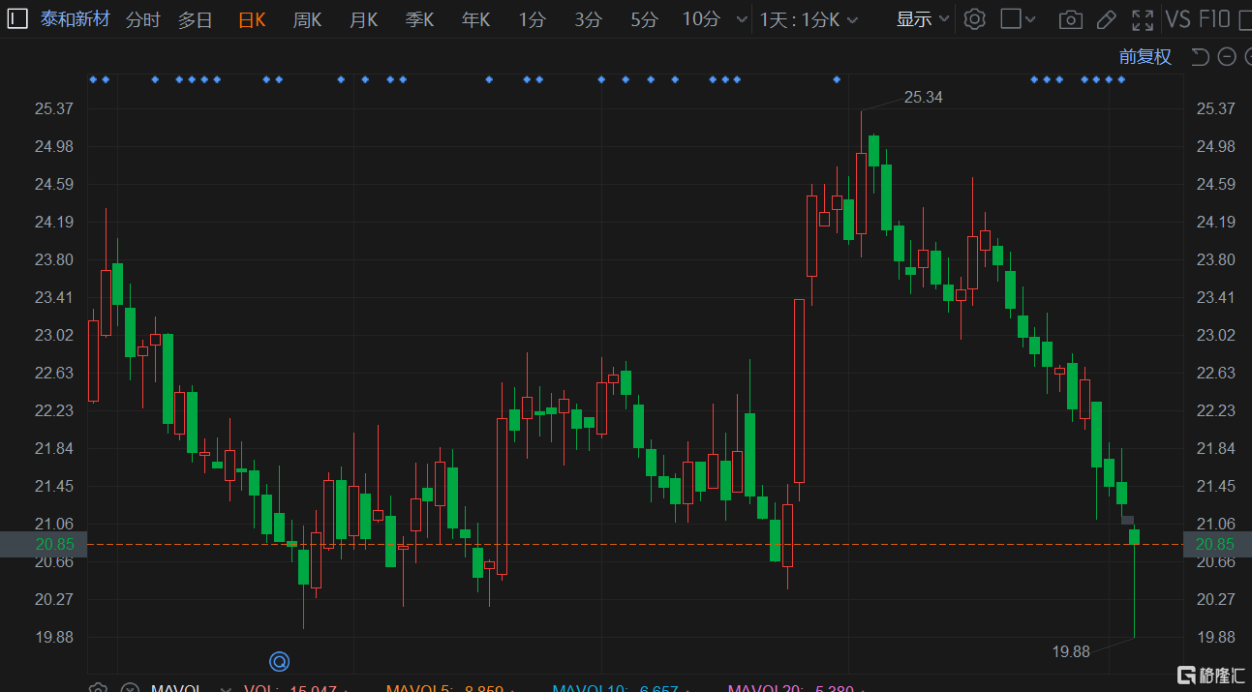Viewport: 1252px width, 692px height.
Task: Switch to 周K weekly chart tab
Action: (x=307, y=19)
